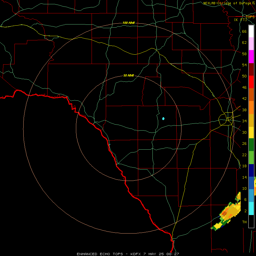Pick the dark orange legend swatch
256x256 pixels.
[x=251, y=95]
